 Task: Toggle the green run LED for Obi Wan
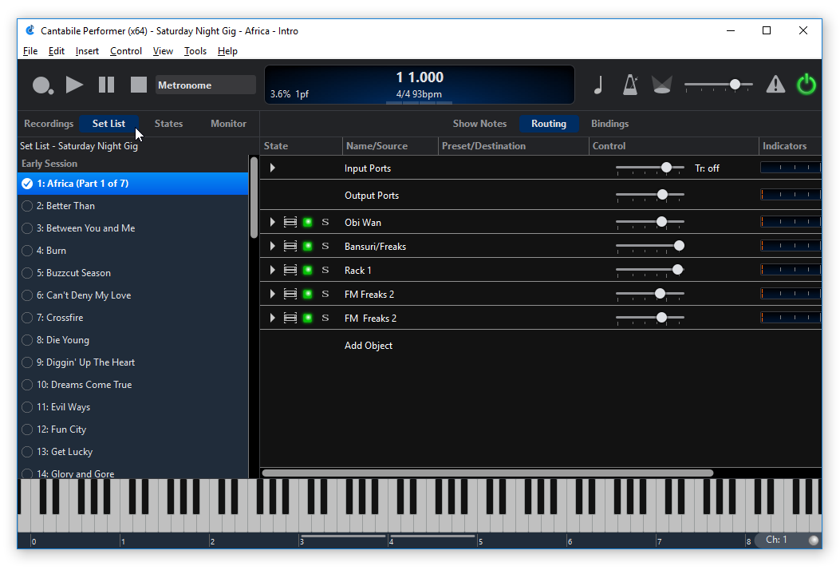[307, 222]
